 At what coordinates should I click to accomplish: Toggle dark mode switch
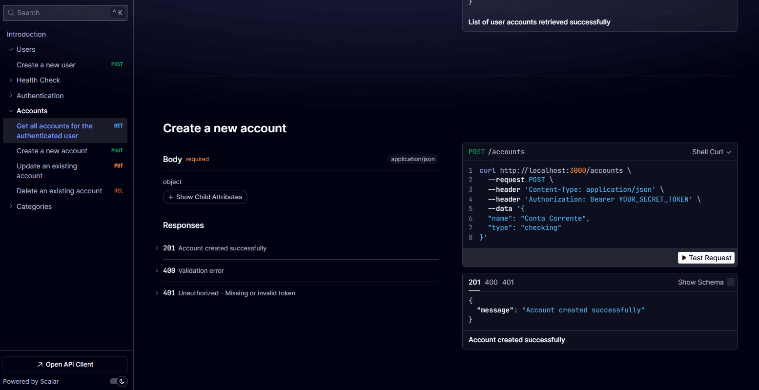pos(118,381)
